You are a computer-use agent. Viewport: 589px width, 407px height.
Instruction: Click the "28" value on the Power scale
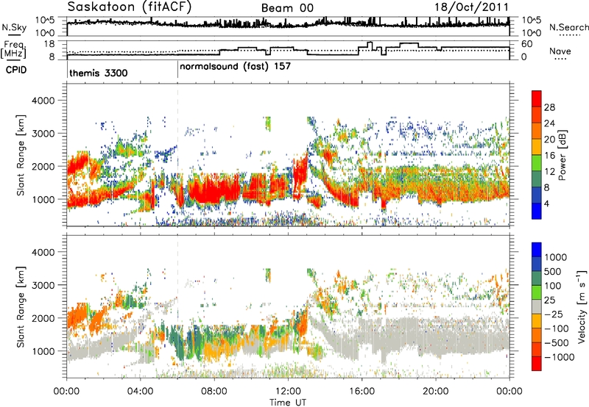(549, 107)
